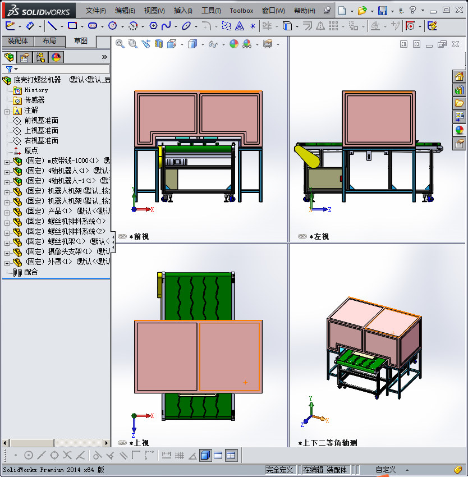Select the Sketch tool icon

[x=10, y=26]
